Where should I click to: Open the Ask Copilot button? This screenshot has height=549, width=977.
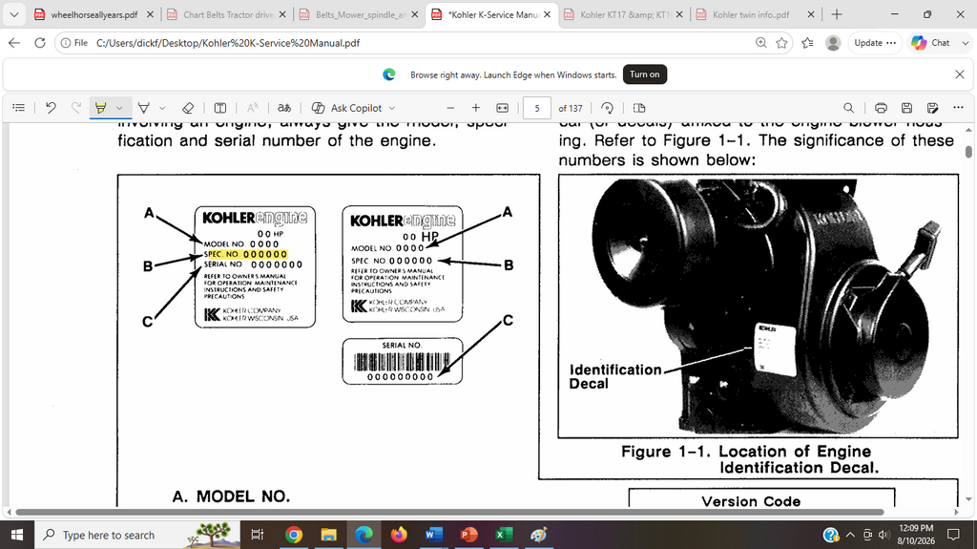(346, 108)
